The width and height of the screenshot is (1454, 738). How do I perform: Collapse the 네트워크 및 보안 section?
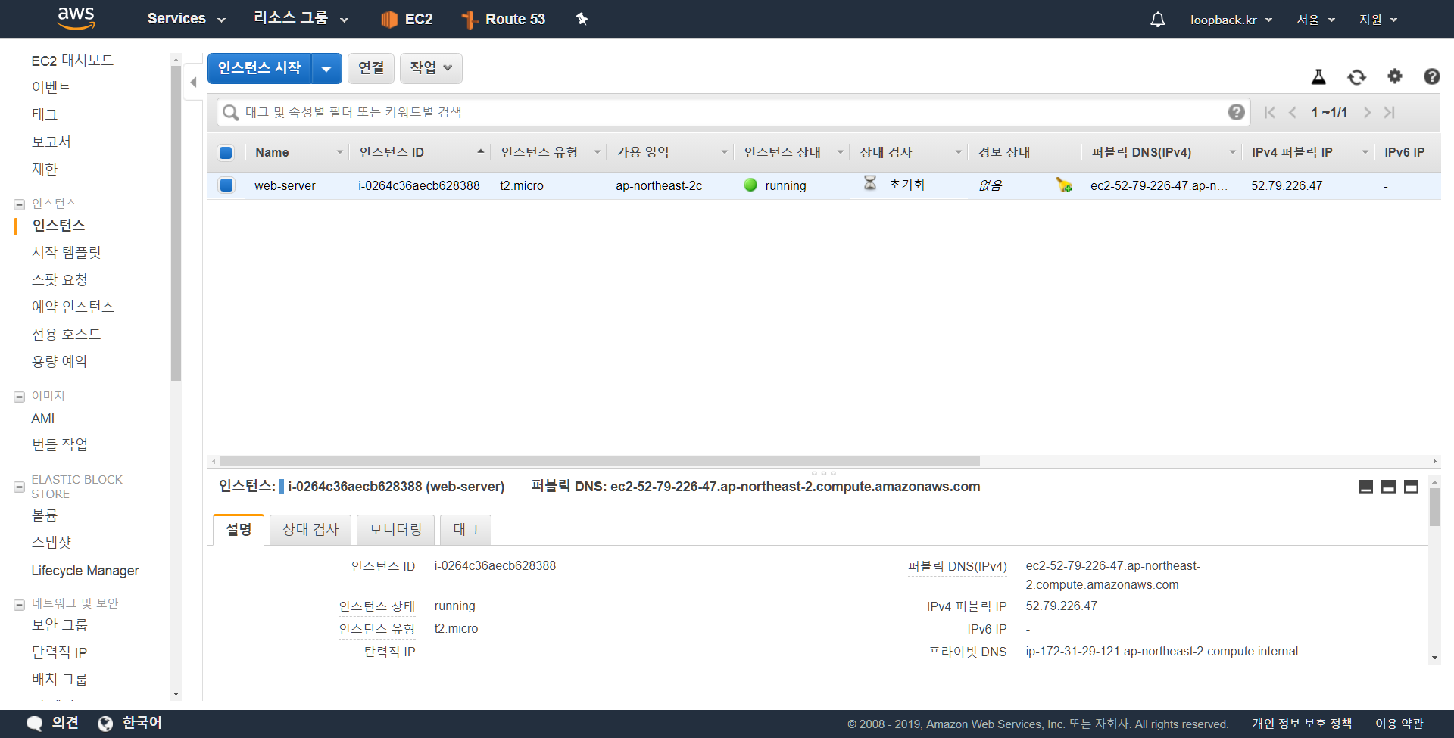click(x=20, y=605)
